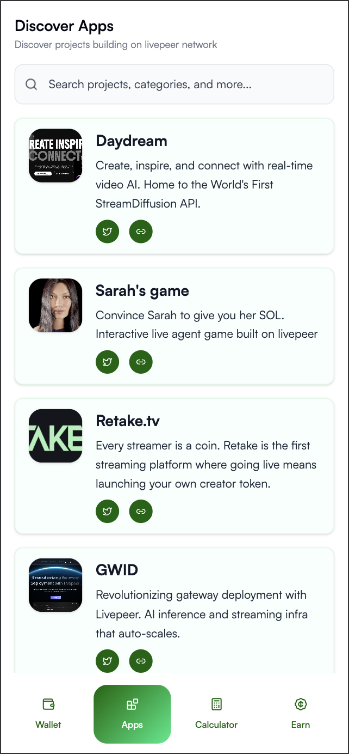Click the Daydream app thumbnail

click(55, 155)
